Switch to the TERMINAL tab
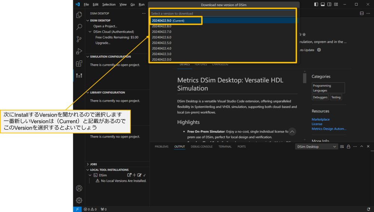The image size is (374, 212). tap(225, 146)
